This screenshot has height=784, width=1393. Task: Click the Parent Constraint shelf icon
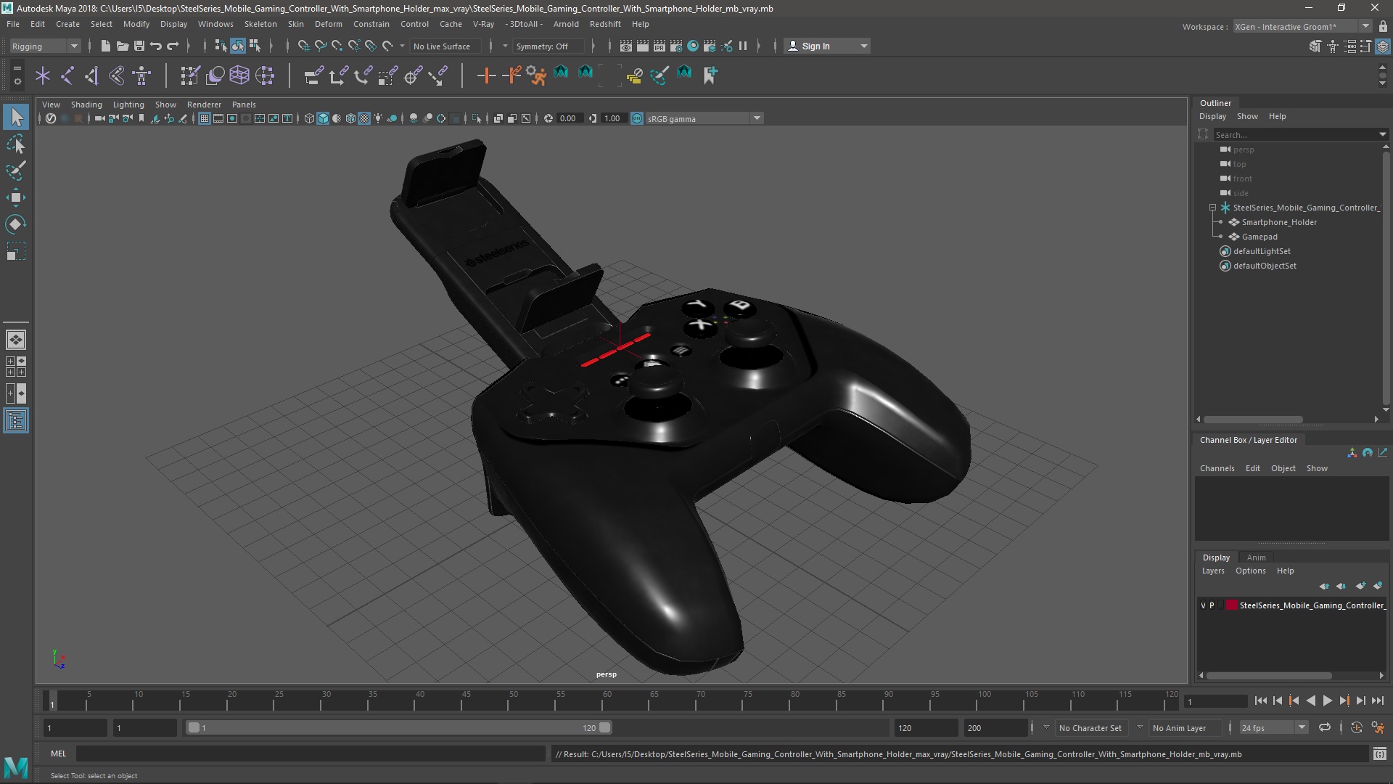313,75
